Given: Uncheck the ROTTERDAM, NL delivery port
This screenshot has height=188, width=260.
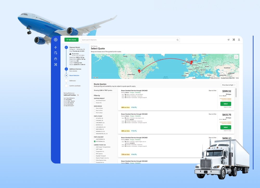Looking at the screenshot, I should tap(95, 141).
